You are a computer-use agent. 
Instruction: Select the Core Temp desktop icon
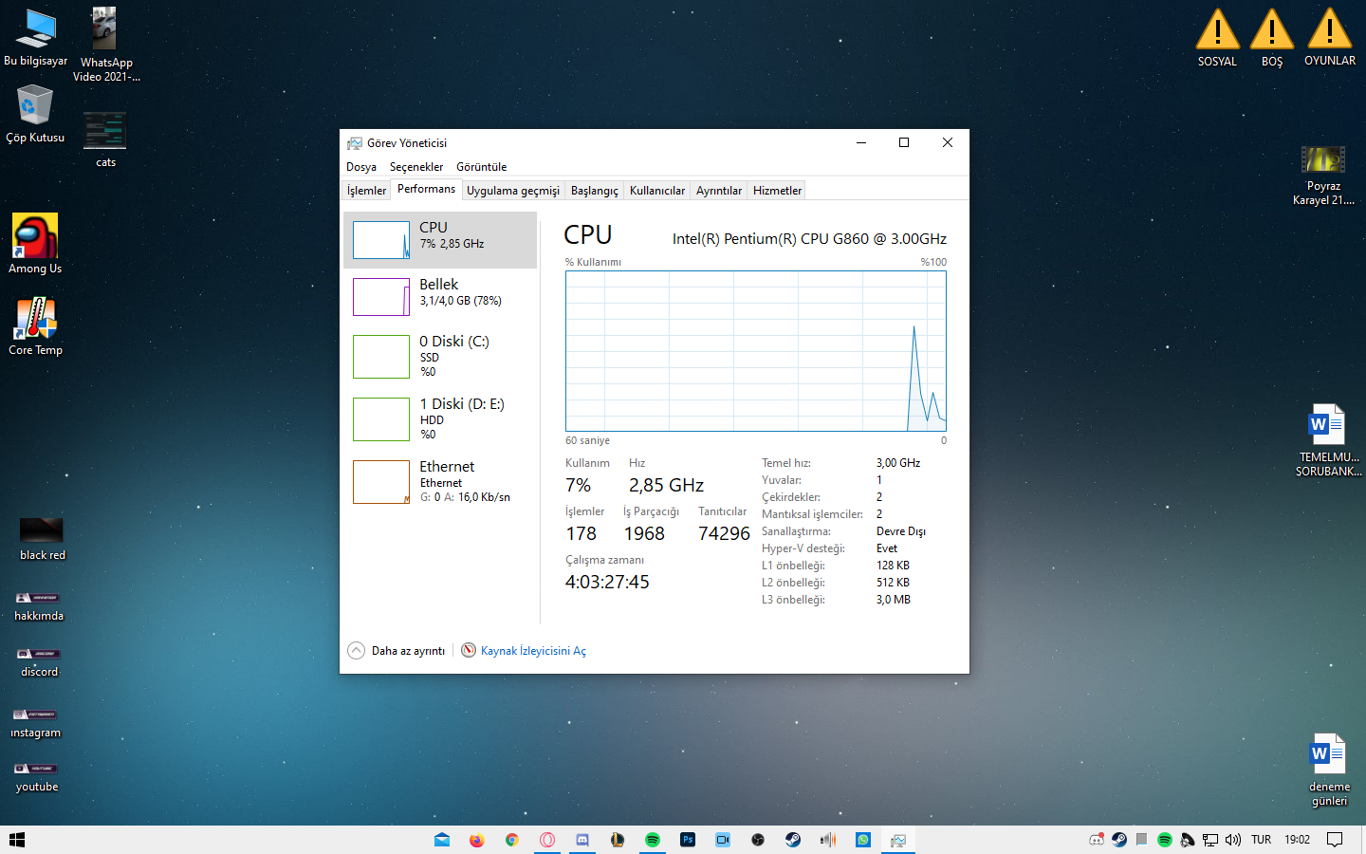(x=35, y=325)
